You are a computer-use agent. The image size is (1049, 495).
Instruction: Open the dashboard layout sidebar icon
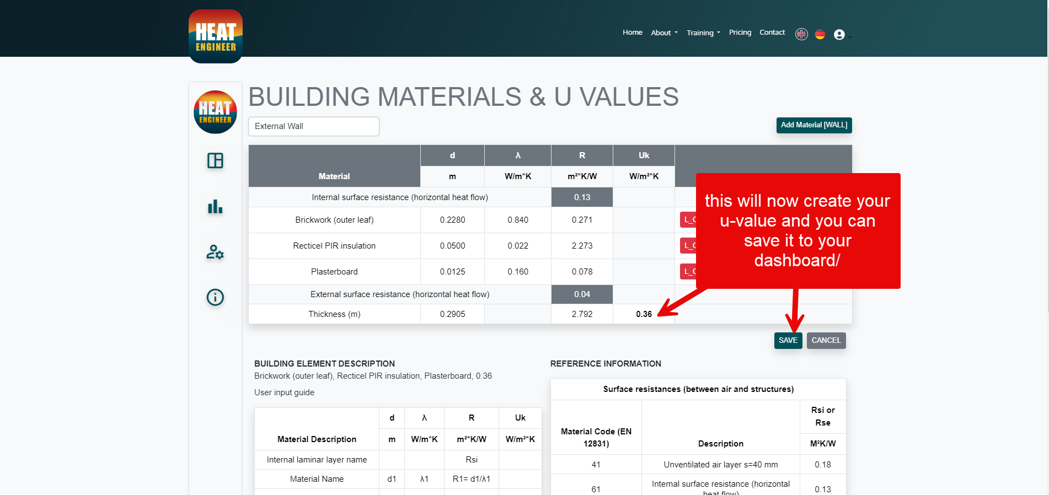(x=215, y=160)
